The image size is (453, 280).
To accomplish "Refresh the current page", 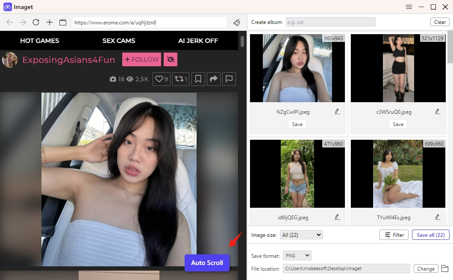I will tap(36, 22).
